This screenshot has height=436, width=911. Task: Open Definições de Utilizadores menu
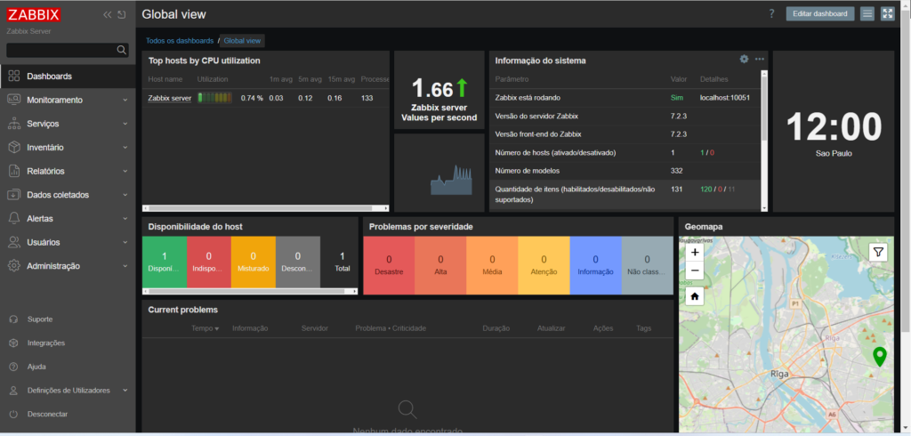[68, 391]
